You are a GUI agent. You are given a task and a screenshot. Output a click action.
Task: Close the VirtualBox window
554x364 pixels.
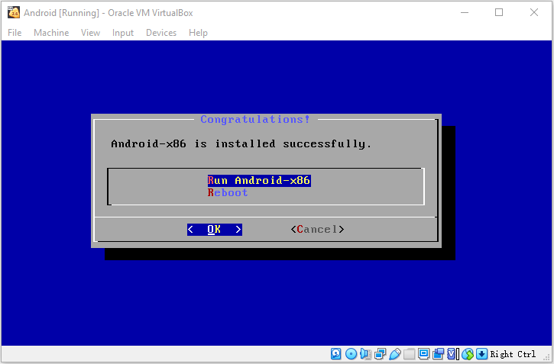click(x=534, y=13)
